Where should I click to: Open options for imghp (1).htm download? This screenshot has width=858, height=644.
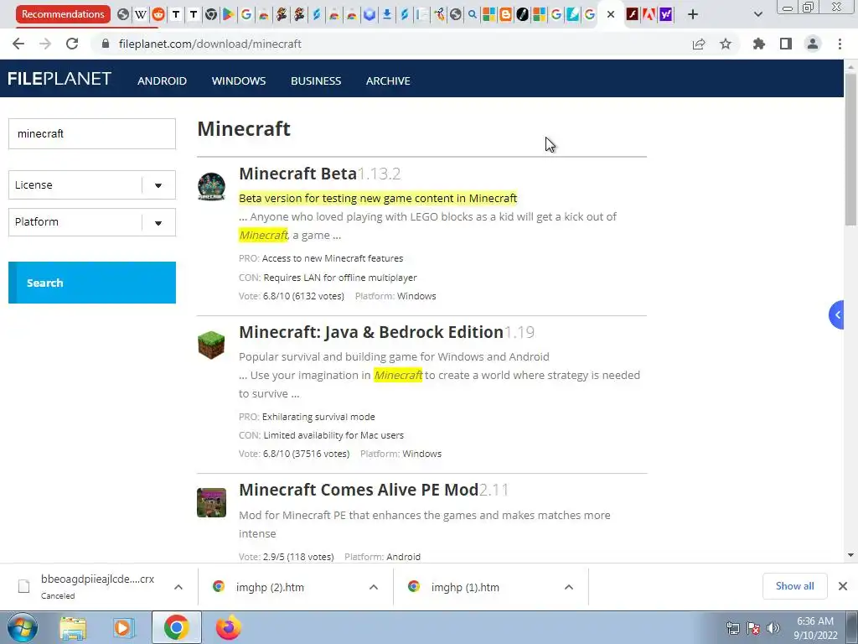pyautogui.click(x=569, y=587)
